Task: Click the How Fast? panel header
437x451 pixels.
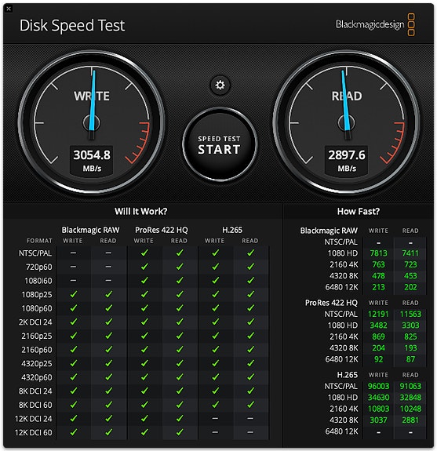Action: pyautogui.click(x=359, y=212)
